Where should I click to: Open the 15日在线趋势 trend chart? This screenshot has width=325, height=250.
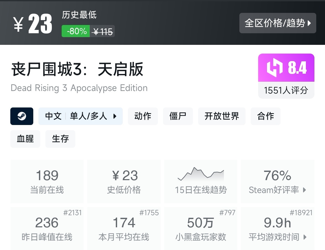tap(201, 181)
